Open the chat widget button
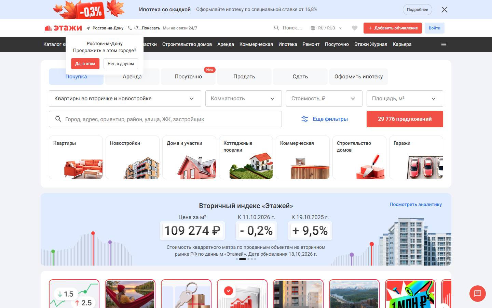 click(478, 293)
